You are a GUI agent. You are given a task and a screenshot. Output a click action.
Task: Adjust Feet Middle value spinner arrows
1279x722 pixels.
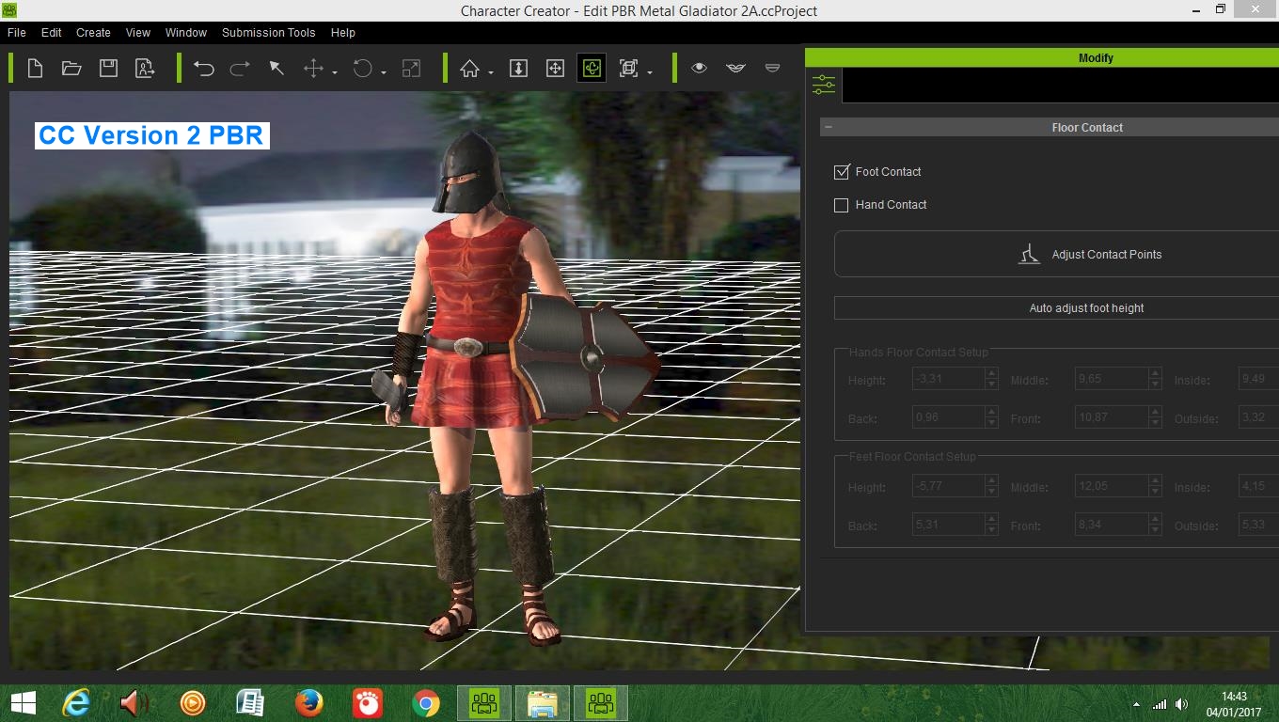click(1155, 486)
